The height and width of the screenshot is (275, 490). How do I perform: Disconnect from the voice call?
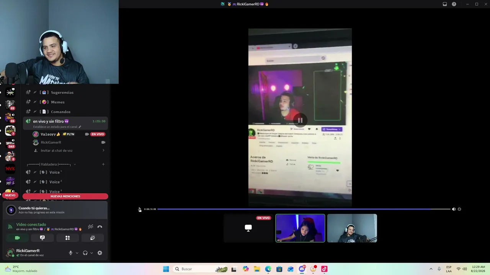coord(100,226)
